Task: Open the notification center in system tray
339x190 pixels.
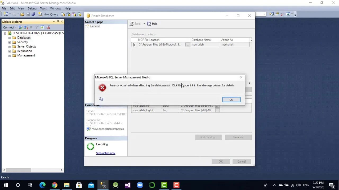Action: (332, 185)
